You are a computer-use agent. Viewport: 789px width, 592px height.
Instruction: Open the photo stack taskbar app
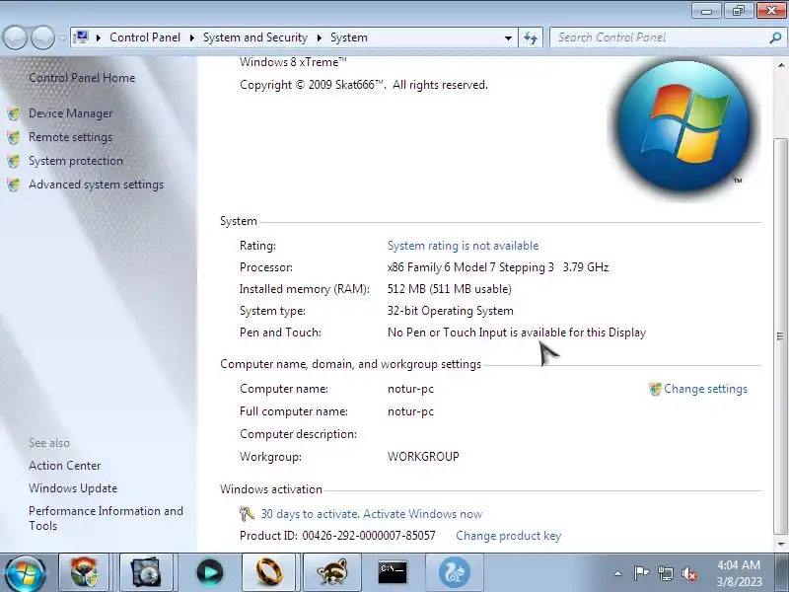click(x=146, y=572)
